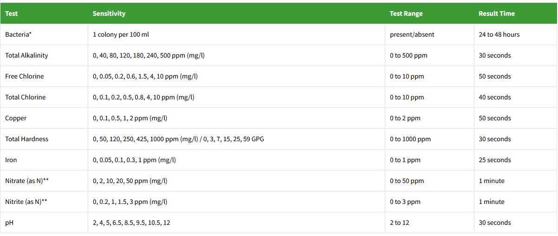Select the pH row label
The image size is (558, 236).
tap(9, 223)
